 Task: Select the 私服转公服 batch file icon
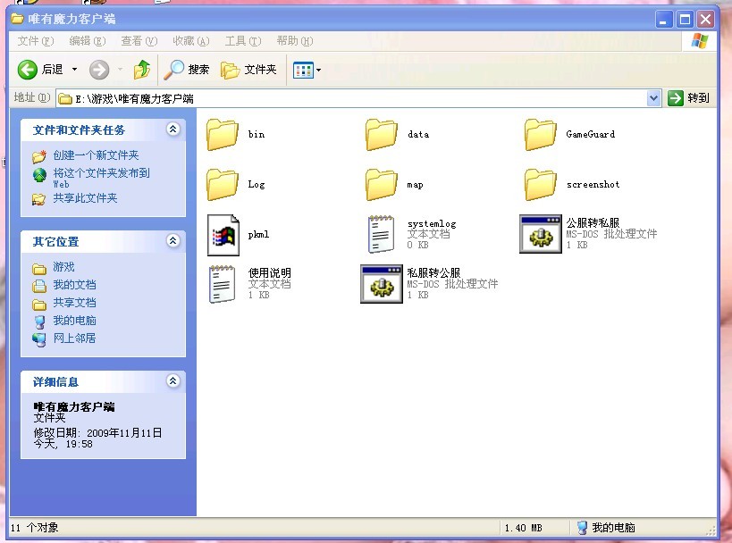382,284
